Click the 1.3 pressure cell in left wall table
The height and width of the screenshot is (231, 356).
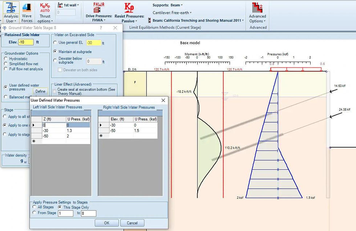coord(78,131)
